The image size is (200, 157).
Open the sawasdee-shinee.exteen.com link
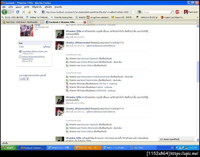[x=35, y=51]
